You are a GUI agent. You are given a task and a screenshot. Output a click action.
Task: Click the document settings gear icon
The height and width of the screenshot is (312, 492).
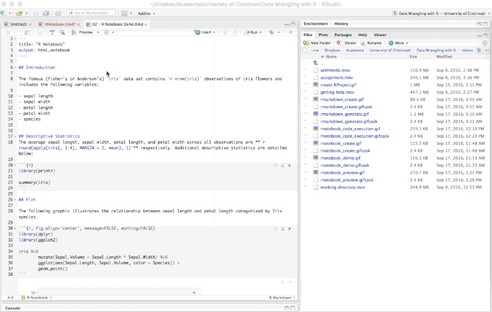pyautogui.click(x=106, y=32)
